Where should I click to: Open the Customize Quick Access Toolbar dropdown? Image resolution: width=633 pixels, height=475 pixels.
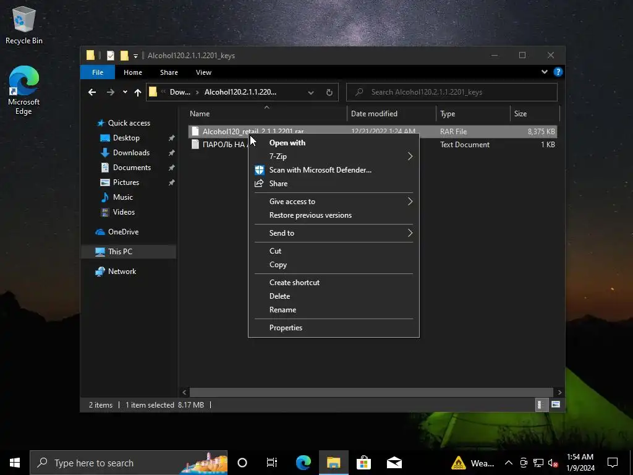pyautogui.click(x=135, y=56)
